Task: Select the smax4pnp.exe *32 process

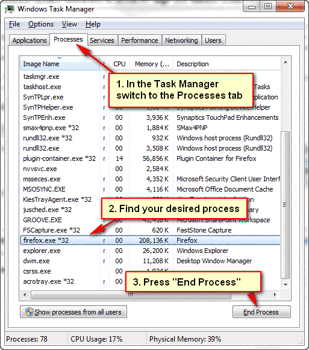Action: coord(150,128)
